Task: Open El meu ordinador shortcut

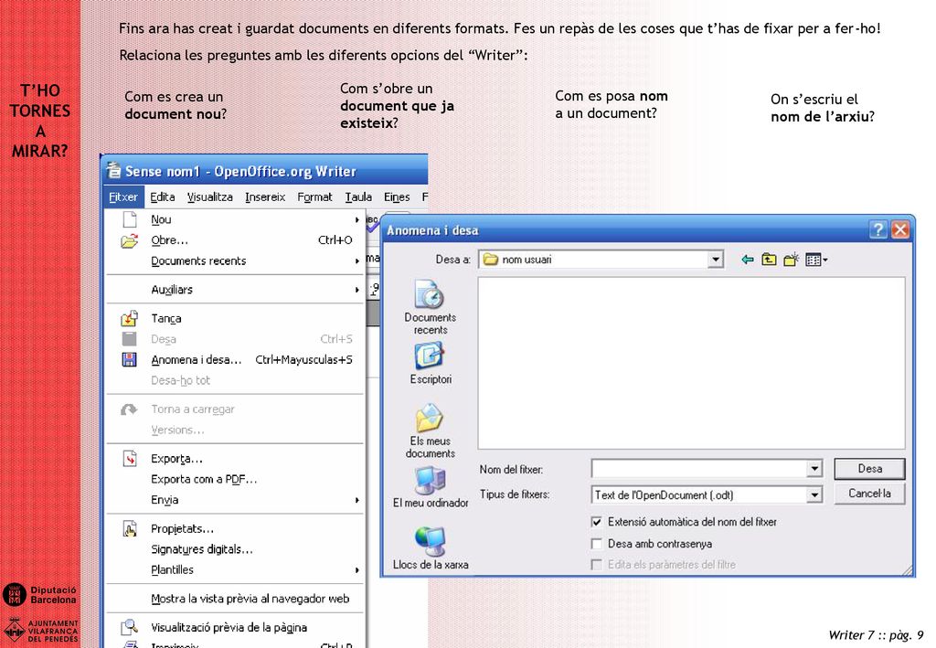Action: click(x=430, y=487)
